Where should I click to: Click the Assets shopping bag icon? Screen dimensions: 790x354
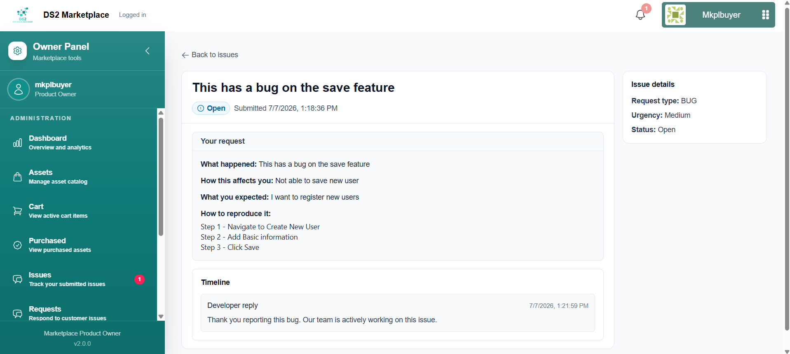17,177
